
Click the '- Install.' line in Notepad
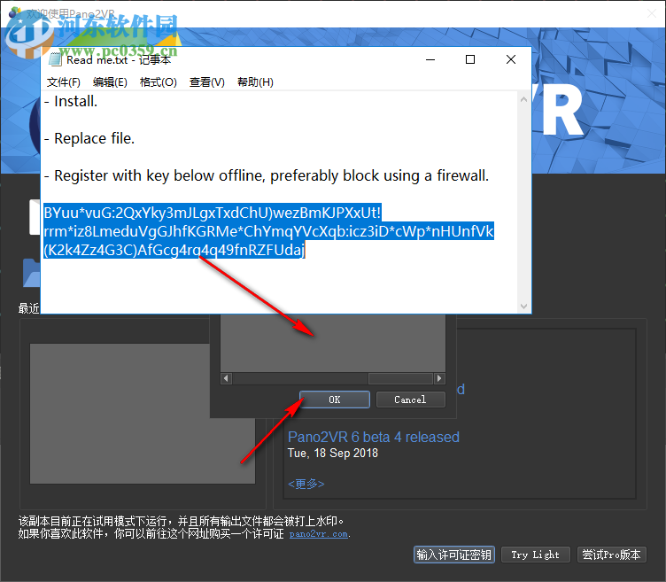point(71,101)
